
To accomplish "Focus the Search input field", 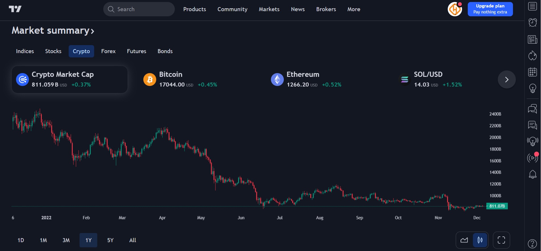I will coord(139,9).
